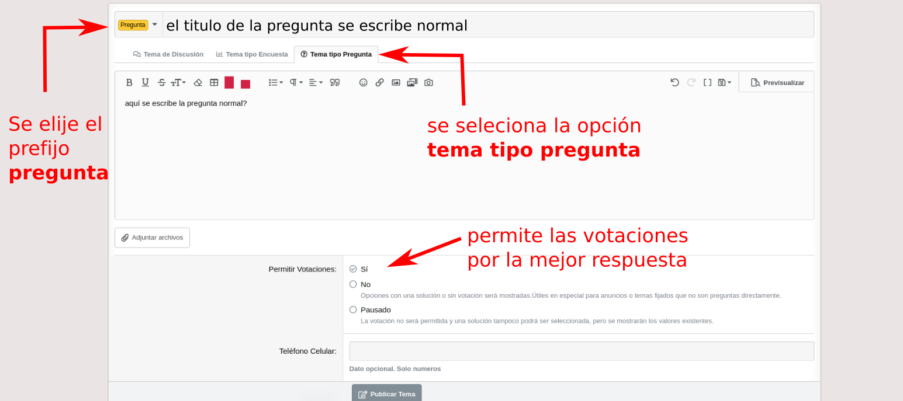The height and width of the screenshot is (401, 903).
Task: Apply strikethrough to the text
Action: point(161,82)
